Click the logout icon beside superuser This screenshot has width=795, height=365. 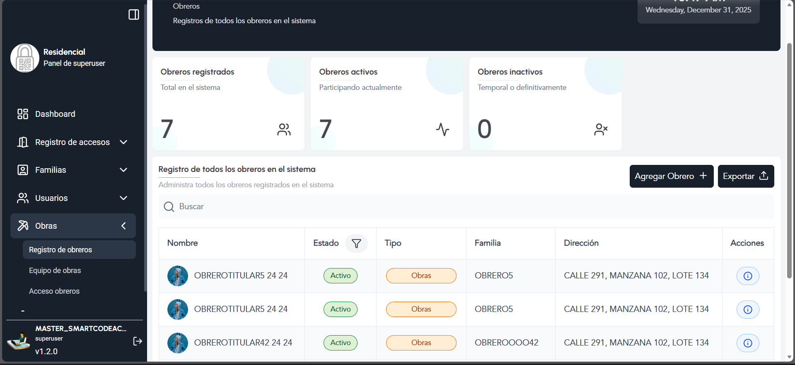click(138, 341)
